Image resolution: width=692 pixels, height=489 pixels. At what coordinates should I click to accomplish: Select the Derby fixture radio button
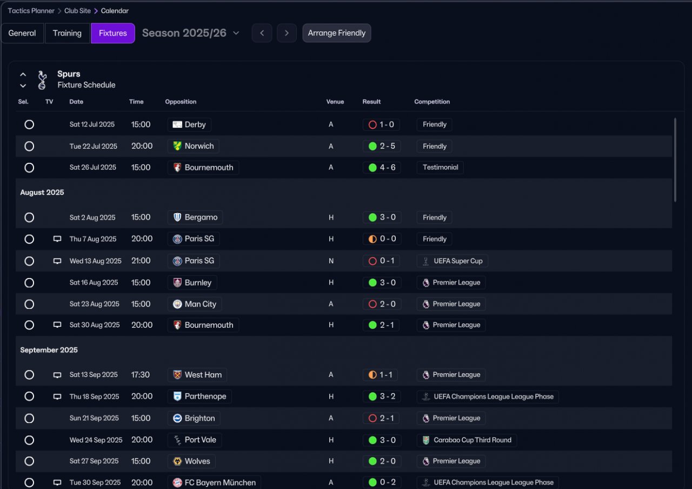29,124
